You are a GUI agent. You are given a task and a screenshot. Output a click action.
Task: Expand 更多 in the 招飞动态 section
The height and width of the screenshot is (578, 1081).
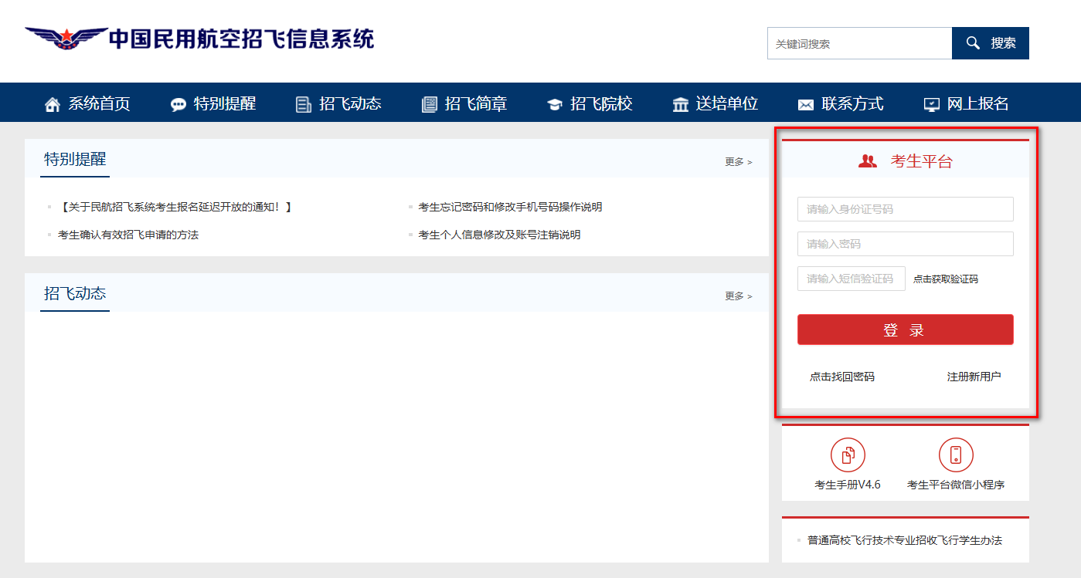(x=738, y=296)
